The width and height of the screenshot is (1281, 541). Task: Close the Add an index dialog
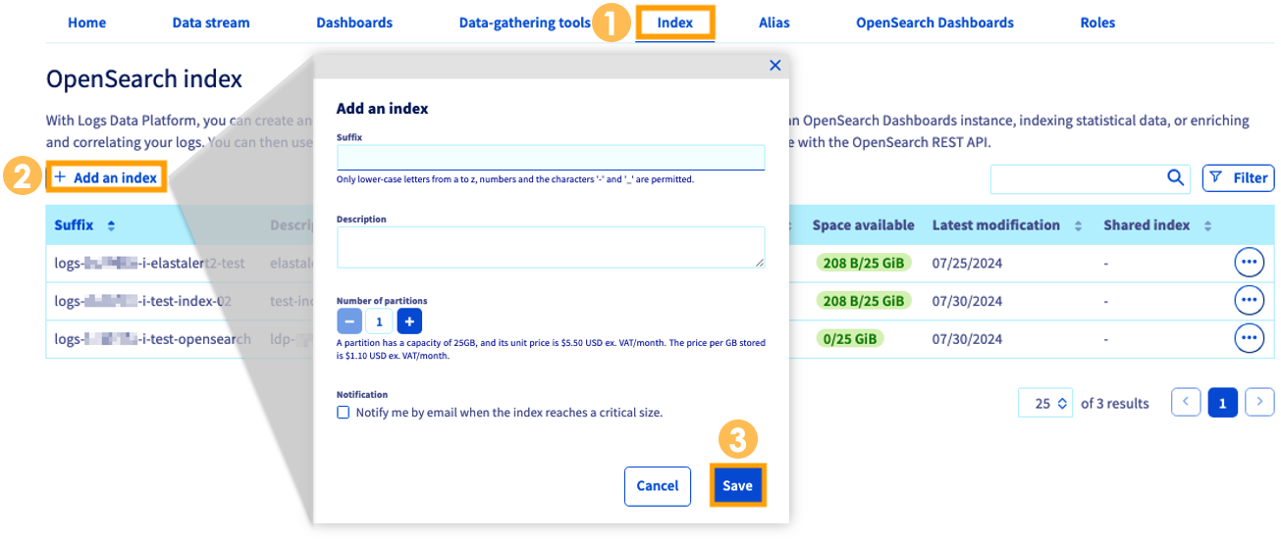pyautogui.click(x=775, y=66)
